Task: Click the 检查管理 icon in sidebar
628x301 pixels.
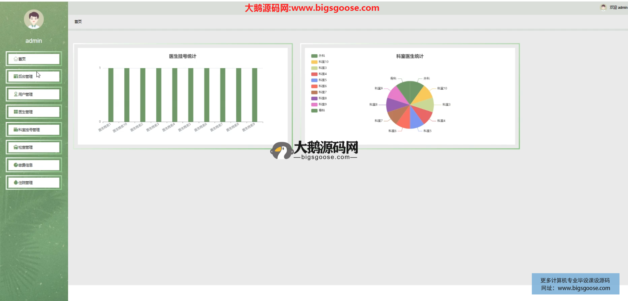Action: 16,147
